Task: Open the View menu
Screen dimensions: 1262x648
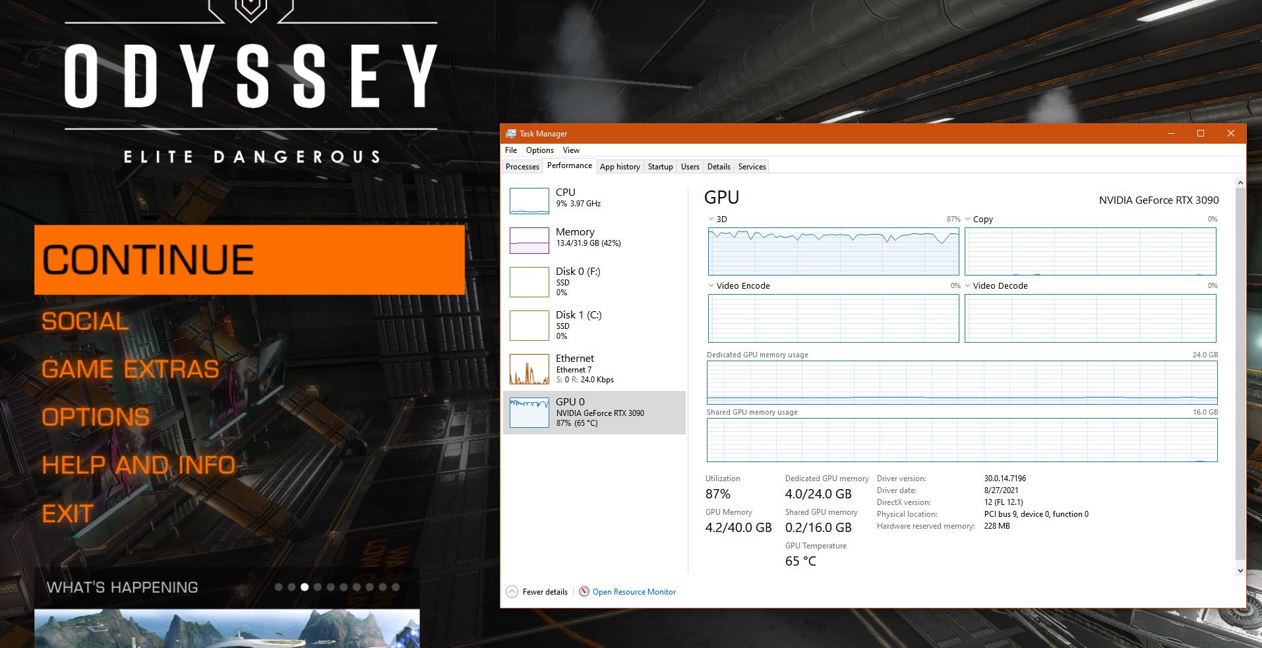Action: tap(571, 150)
